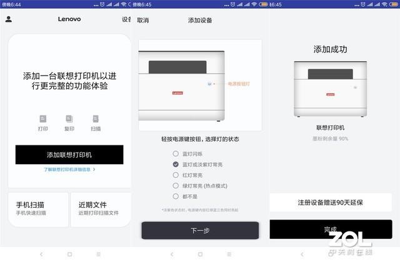
Task: Tap menu navigation key on left phone
Action: point(99,254)
